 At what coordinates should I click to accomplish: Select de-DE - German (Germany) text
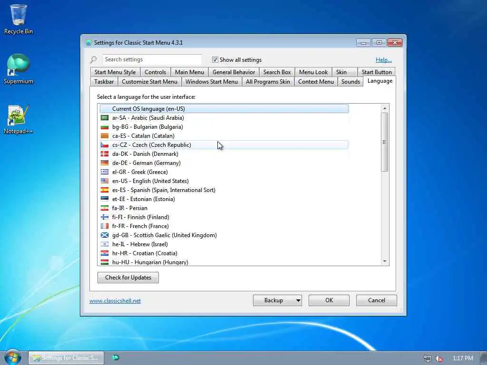point(146,163)
